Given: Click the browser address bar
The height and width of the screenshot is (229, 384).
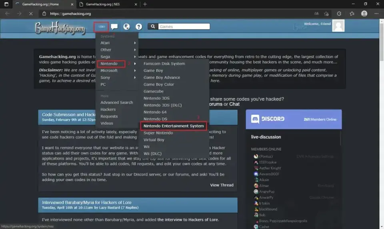Looking at the screenshot, I should pos(176,14).
